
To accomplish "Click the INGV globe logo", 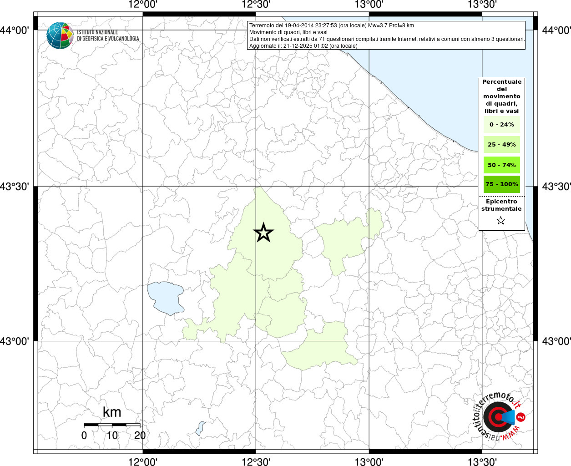I will tap(60, 35).
